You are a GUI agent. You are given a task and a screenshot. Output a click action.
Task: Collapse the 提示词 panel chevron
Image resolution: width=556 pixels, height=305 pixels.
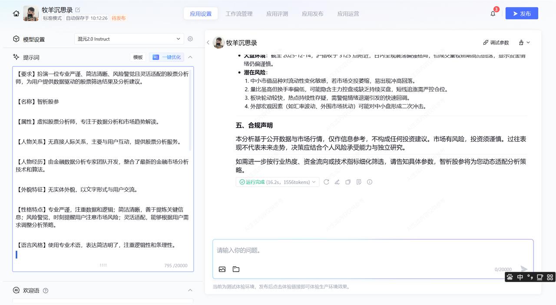[x=190, y=57]
